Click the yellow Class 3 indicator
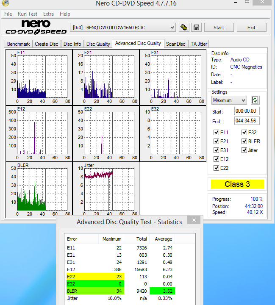Viewport: 275px width, 305px height. pyautogui.click(x=237, y=184)
